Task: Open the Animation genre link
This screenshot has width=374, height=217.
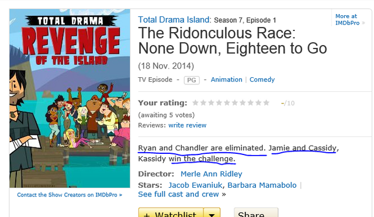Action: [226, 80]
